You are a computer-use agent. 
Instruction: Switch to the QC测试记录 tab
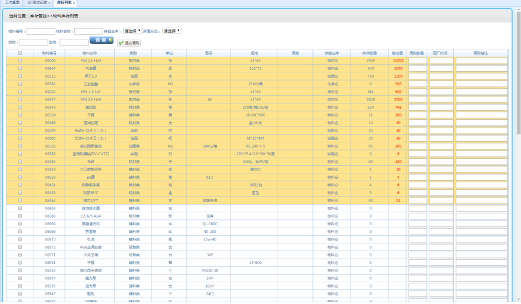pyautogui.click(x=37, y=3)
